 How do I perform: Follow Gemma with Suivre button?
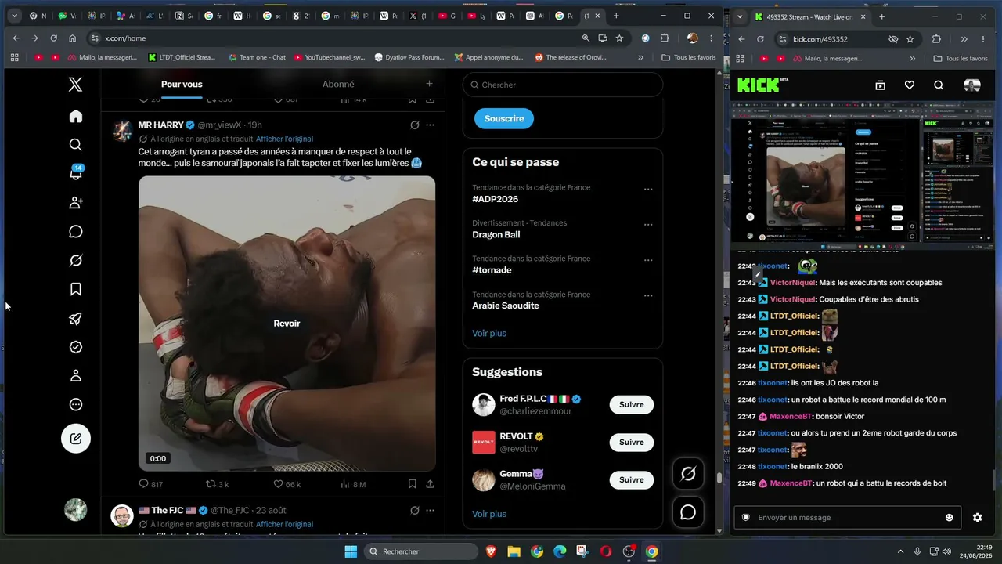click(632, 480)
